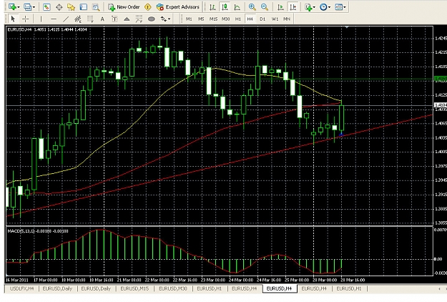Switch to the USDLFX,H4 chart tab
The height and width of the screenshot is (302, 447).
21,288
